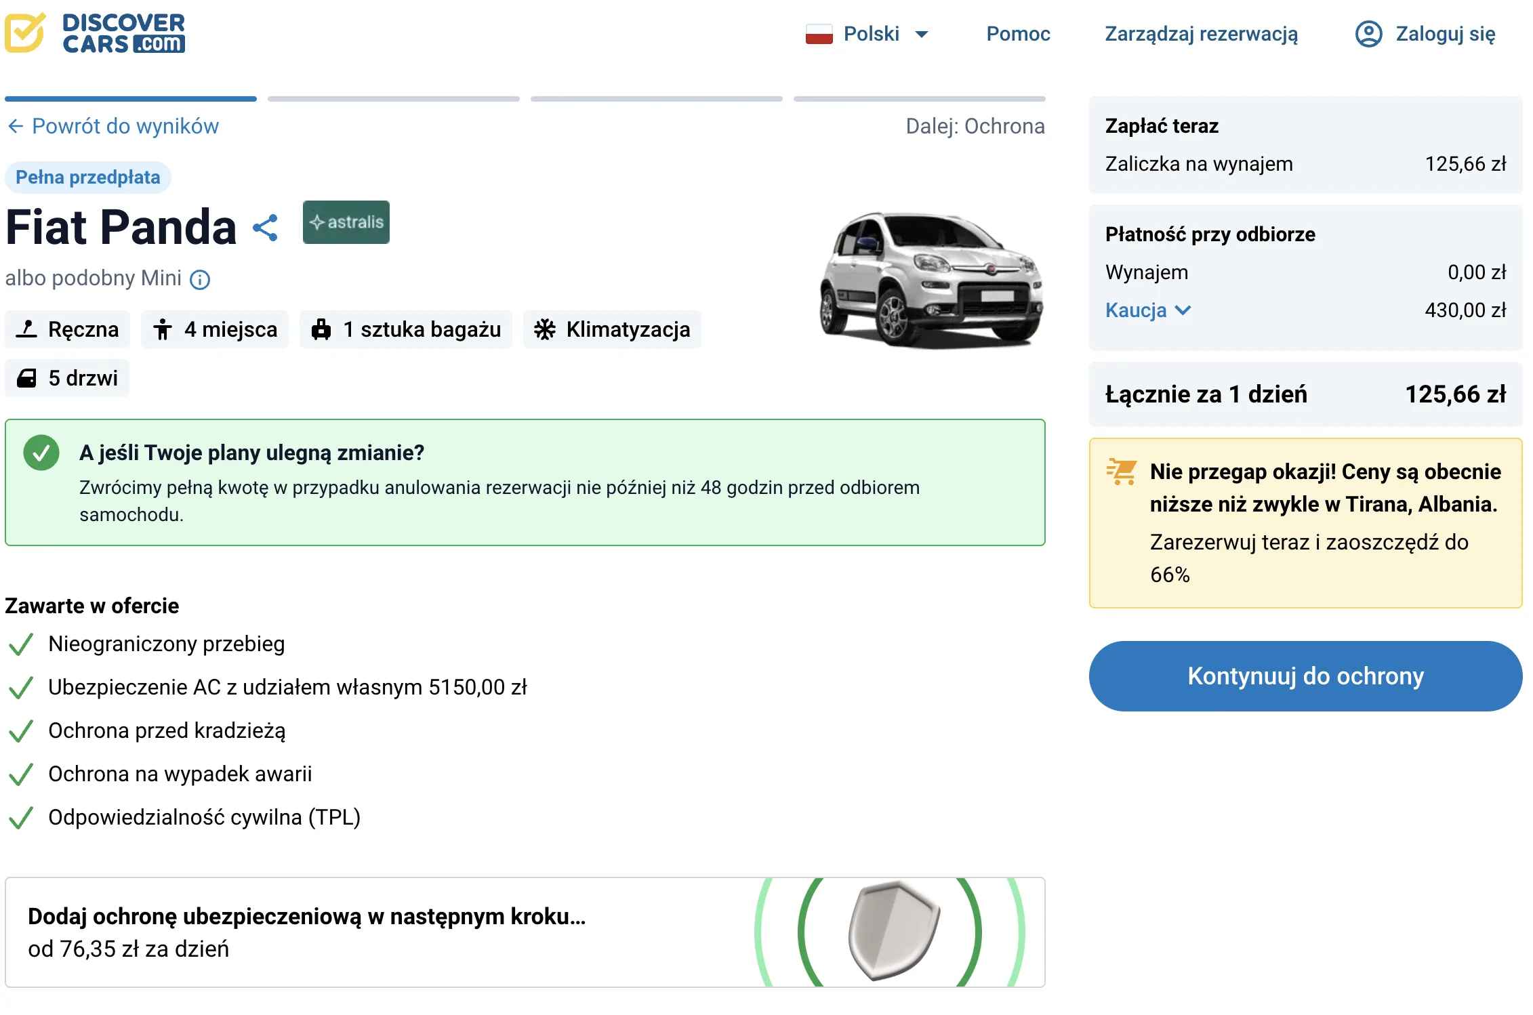Click the shield protection icon
The image size is (1533, 1015).
pos(893,931)
